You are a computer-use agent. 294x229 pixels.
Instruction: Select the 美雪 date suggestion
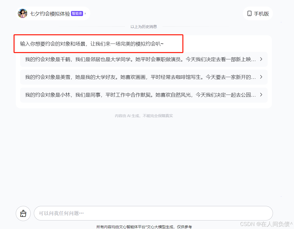144,77
